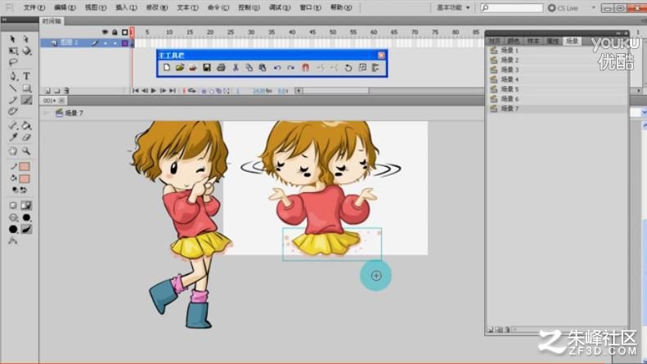The width and height of the screenshot is (647, 364).
Task: Click New document icon in main toolbar
Action: click(x=167, y=68)
